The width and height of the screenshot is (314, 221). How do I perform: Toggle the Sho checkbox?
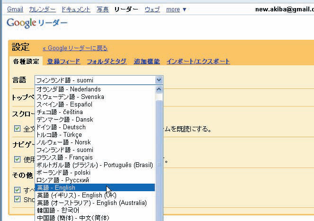point(17,199)
